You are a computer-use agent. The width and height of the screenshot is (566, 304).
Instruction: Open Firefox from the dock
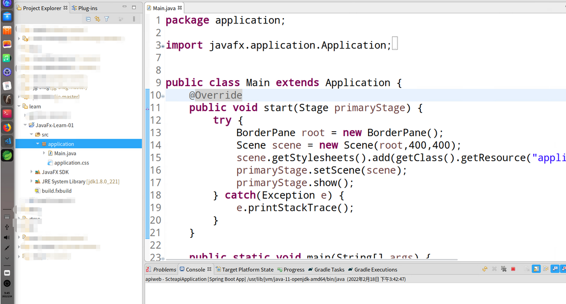click(x=7, y=127)
